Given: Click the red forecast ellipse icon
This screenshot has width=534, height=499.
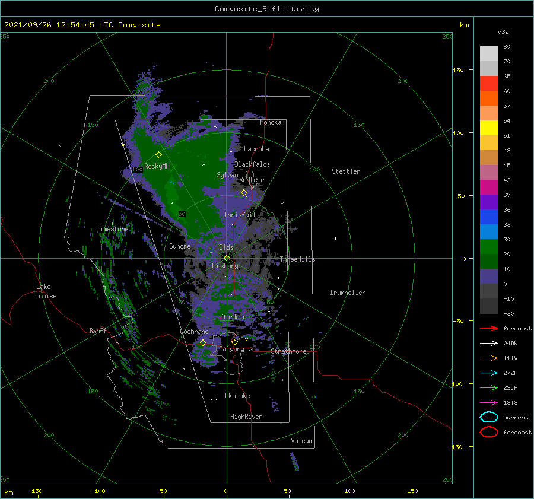Looking at the screenshot, I should pyautogui.click(x=489, y=432).
